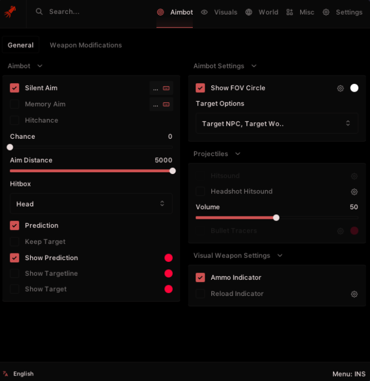
Task: Open Show Target red color swatch
Action: pyautogui.click(x=168, y=289)
